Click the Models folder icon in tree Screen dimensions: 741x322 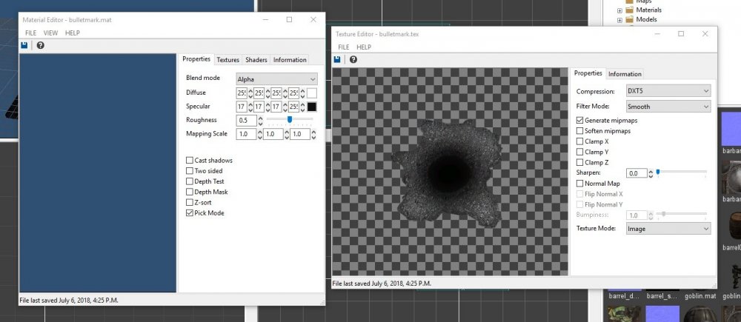pyautogui.click(x=630, y=20)
